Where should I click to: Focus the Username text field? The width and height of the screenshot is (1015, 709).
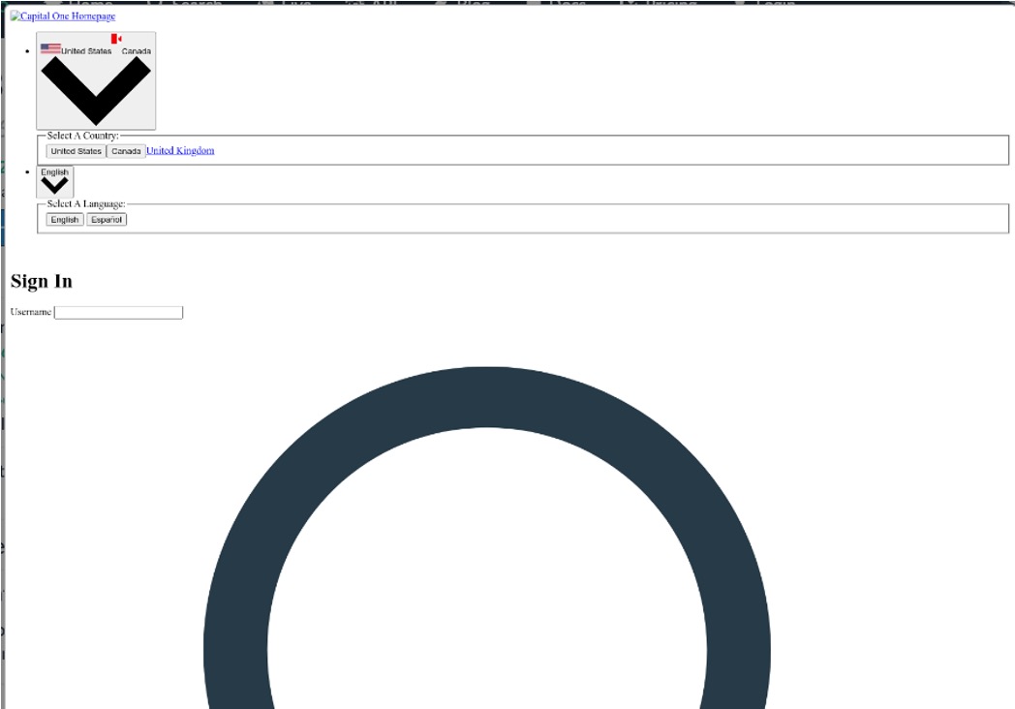[x=118, y=312]
